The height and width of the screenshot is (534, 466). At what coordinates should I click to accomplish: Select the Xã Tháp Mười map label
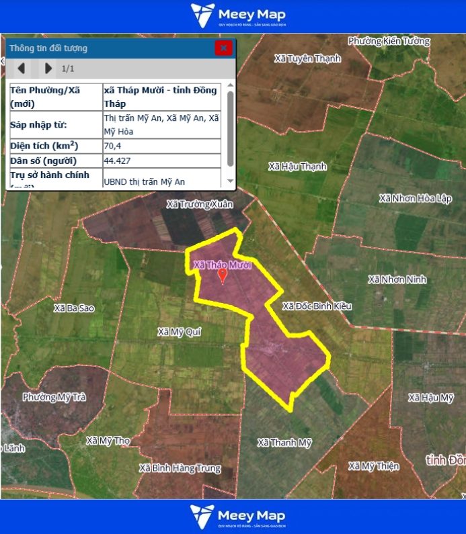tap(222, 265)
